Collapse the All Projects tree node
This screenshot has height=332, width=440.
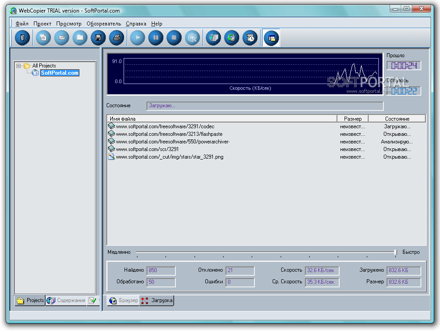click(x=19, y=66)
